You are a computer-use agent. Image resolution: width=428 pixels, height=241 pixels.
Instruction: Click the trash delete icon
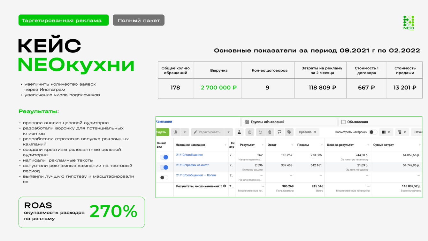[270, 132]
